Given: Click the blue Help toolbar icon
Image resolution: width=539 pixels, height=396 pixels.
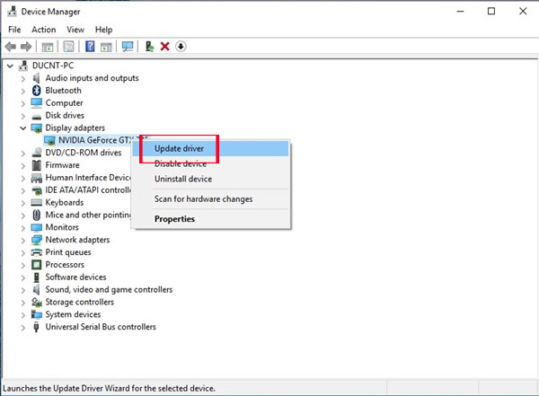Looking at the screenshot, I should click(x=90, y=47).
